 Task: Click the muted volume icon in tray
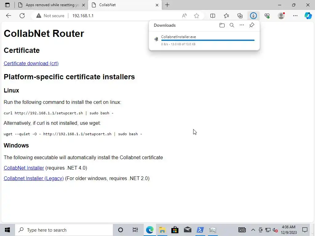point(275,230)
